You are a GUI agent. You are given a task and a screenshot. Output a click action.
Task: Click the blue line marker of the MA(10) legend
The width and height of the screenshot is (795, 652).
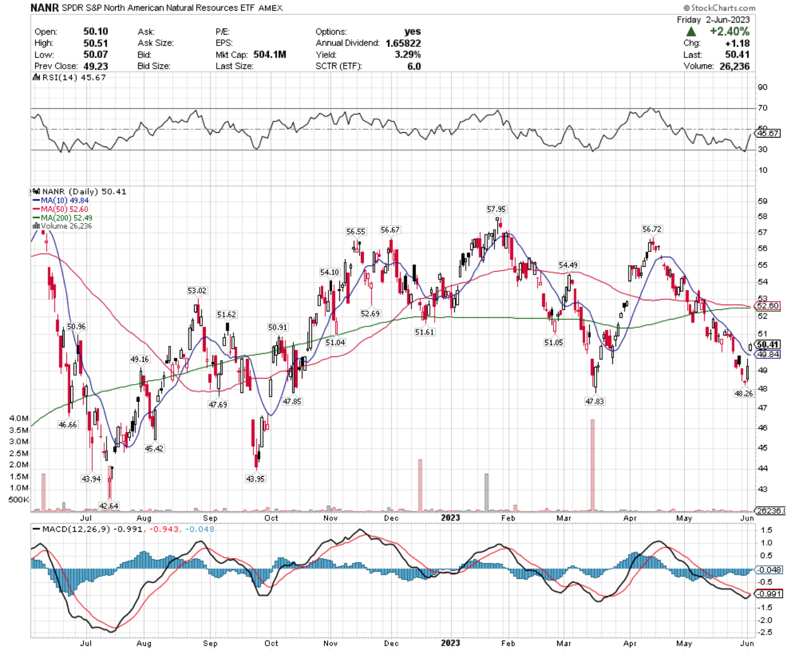36,200
